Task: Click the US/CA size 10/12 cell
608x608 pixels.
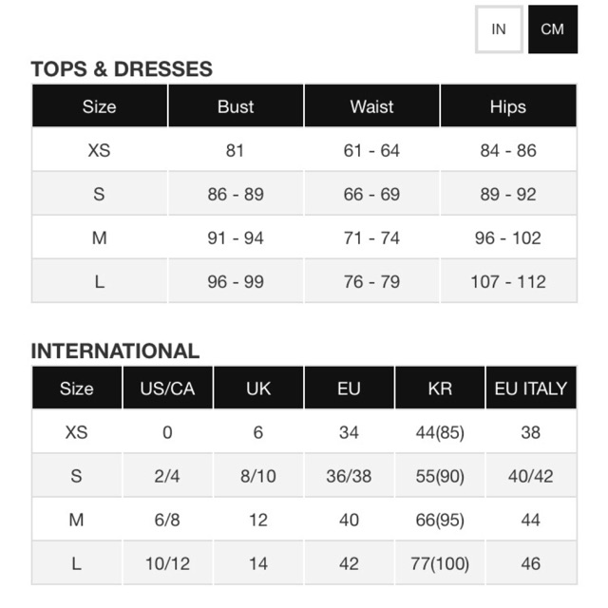Action: point(167,563)
